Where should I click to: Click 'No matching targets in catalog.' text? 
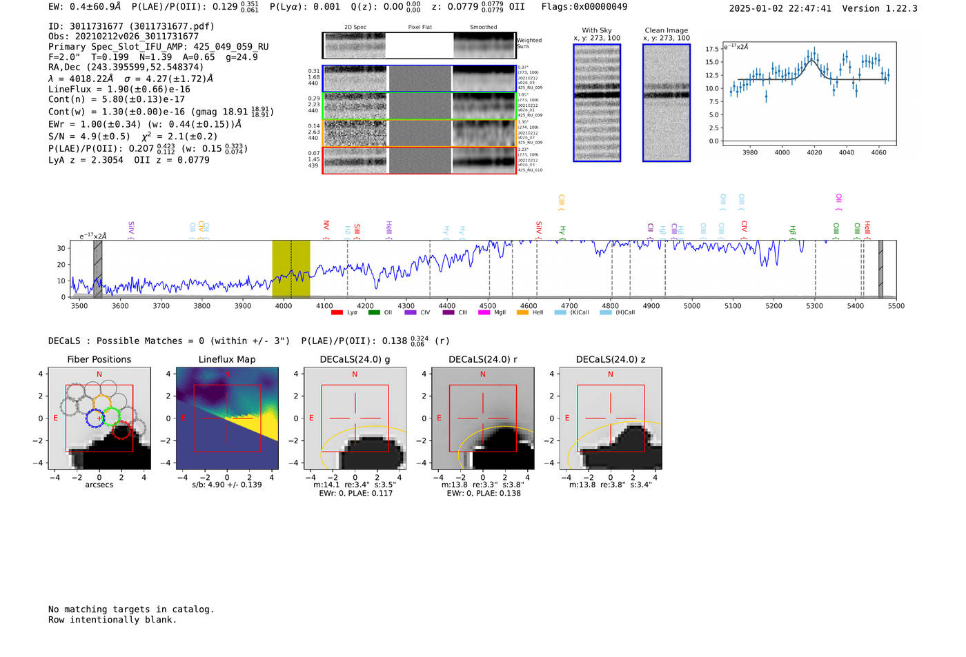(x=131, y=609)
